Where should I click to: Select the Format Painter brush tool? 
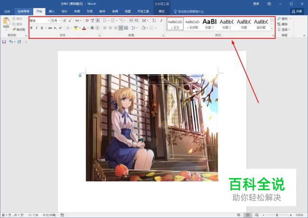[x=18, y=30]
